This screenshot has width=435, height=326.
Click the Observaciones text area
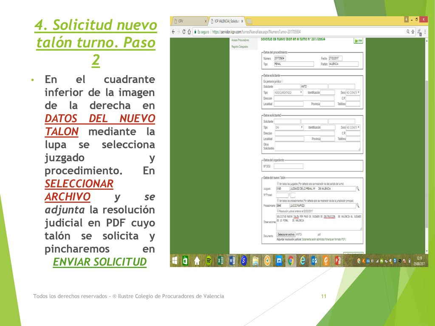[x=319, y=222]
